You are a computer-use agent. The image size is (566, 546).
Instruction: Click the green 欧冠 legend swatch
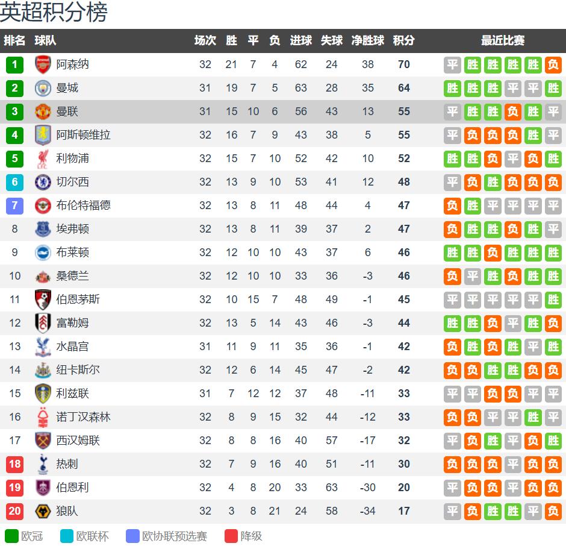pos(11,536)
